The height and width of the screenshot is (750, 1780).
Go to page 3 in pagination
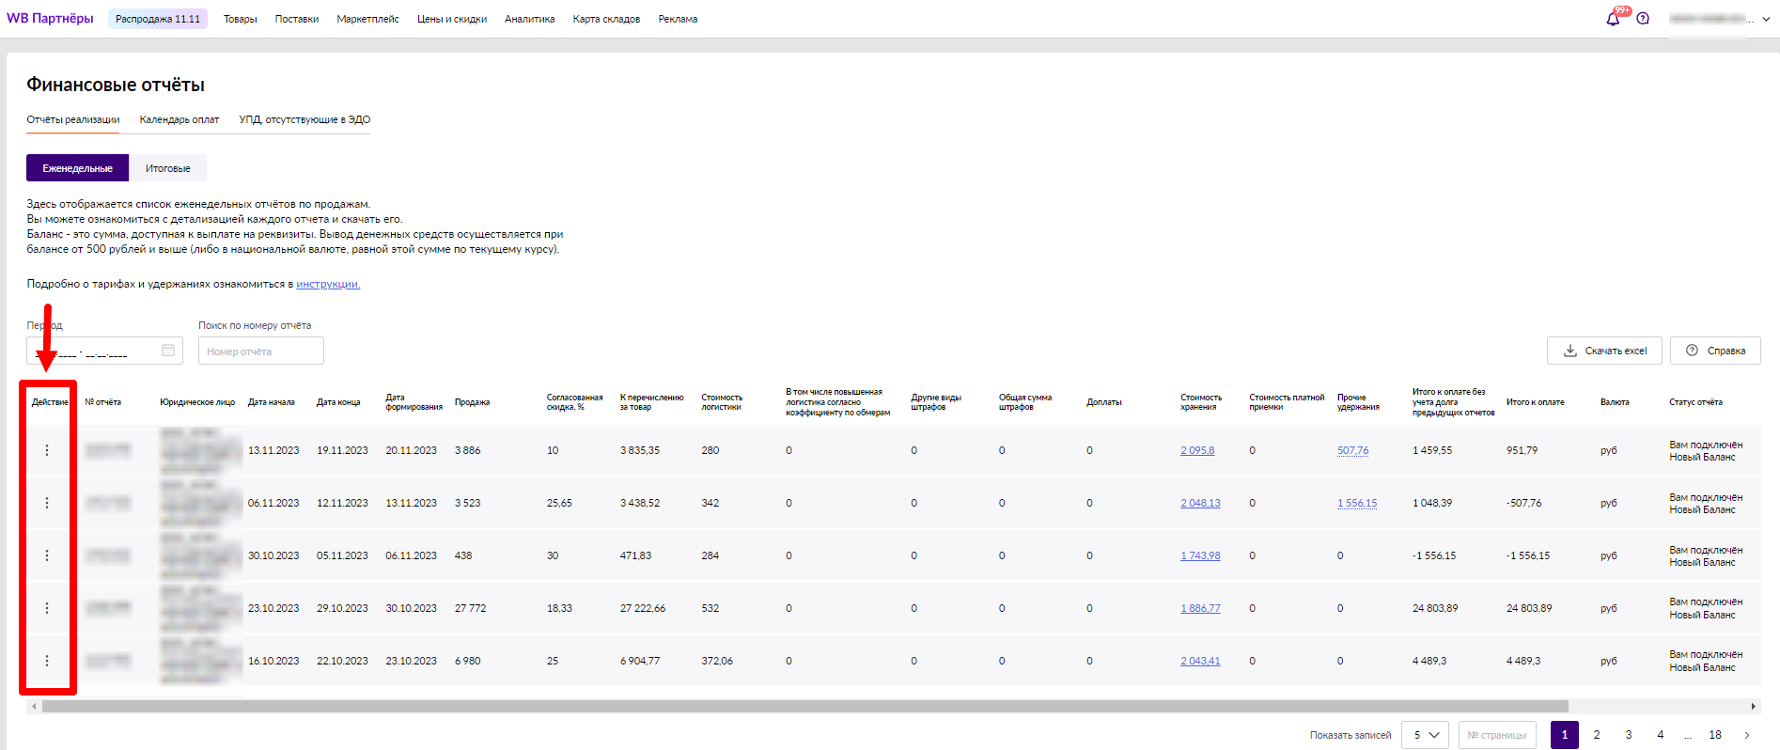(x=1629, y=735)
